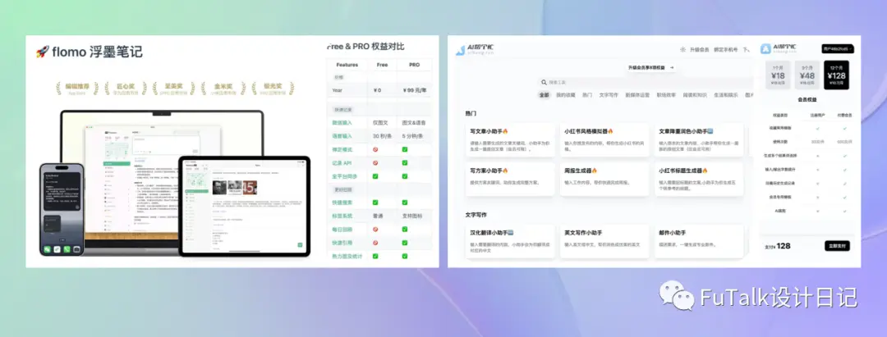Click the WeChat logo beside FuTalk设计日记
The image size is (887, 337).
[x=677, y=296]
